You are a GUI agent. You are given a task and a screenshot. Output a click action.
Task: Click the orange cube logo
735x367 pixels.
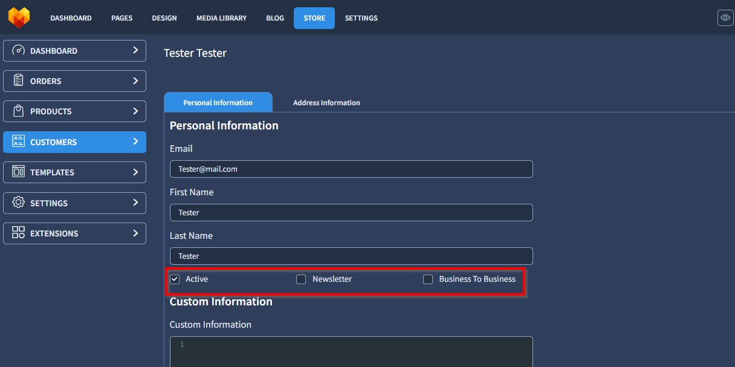19,18
